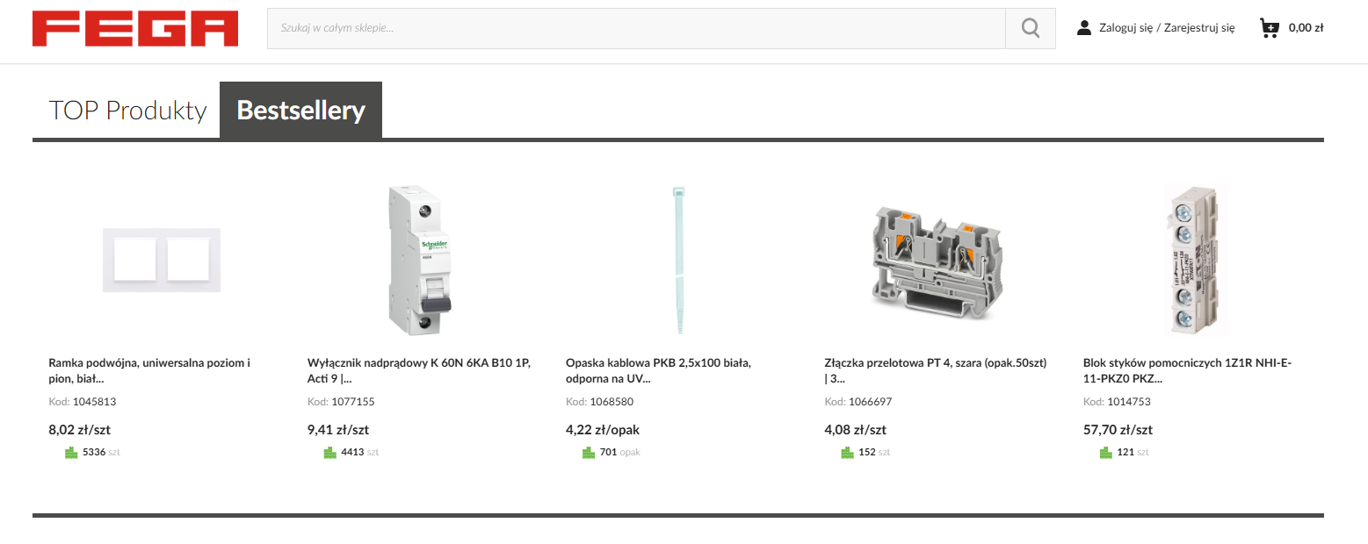Image resolution: width=1368 pixels, height=544 pixels.
Task: Focus the Szukaj w całym sklepie field
Action: point(636,28)
